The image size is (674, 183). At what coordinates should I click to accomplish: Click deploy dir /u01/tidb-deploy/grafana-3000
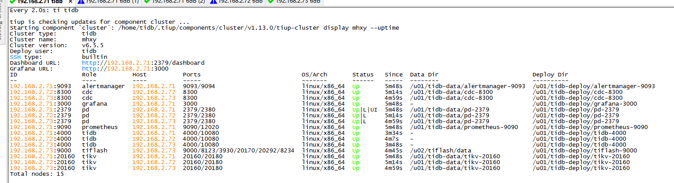click(585, 104)
